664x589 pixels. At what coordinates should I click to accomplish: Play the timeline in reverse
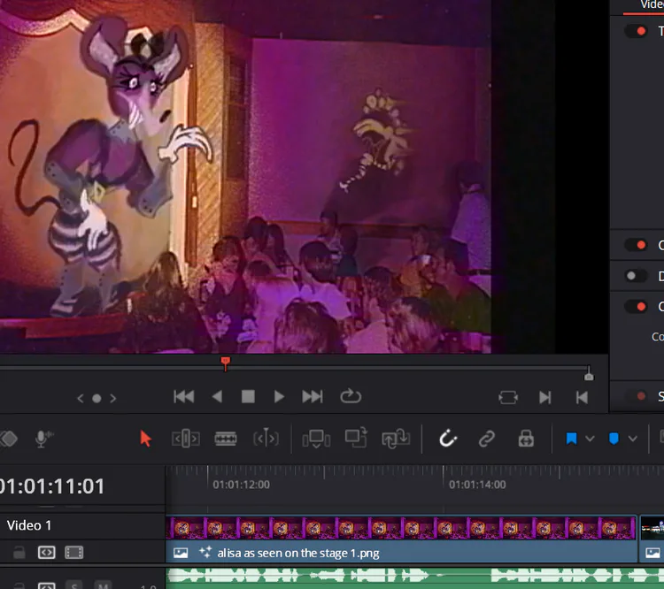217,397
